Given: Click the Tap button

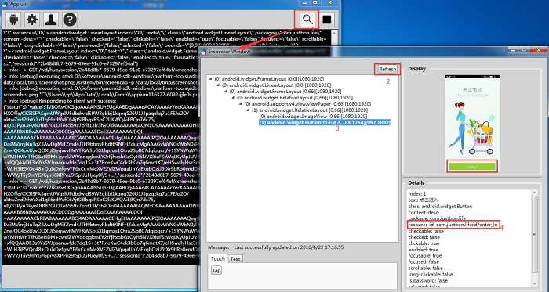Looking at the screenshot, I should [x=216, y=270].
